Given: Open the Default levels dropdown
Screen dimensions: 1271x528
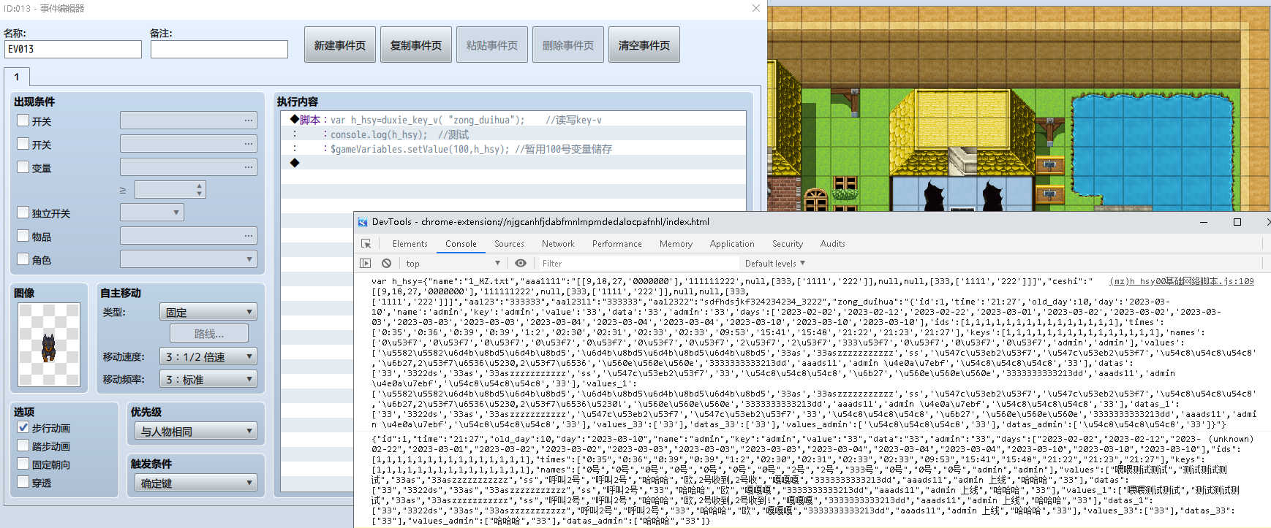Looking at the screenshot, I should click(775, 264).
